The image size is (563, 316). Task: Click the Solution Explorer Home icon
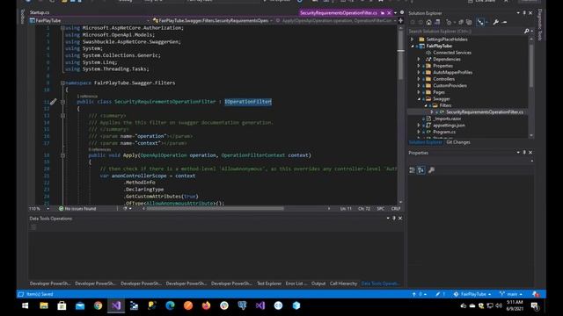click(x=428, y=22)
